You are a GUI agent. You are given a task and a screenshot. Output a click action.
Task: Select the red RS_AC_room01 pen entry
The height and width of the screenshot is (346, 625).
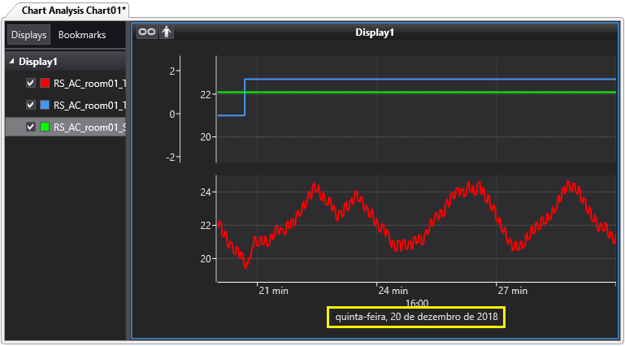pyautogui.click(x=89, y=83)
